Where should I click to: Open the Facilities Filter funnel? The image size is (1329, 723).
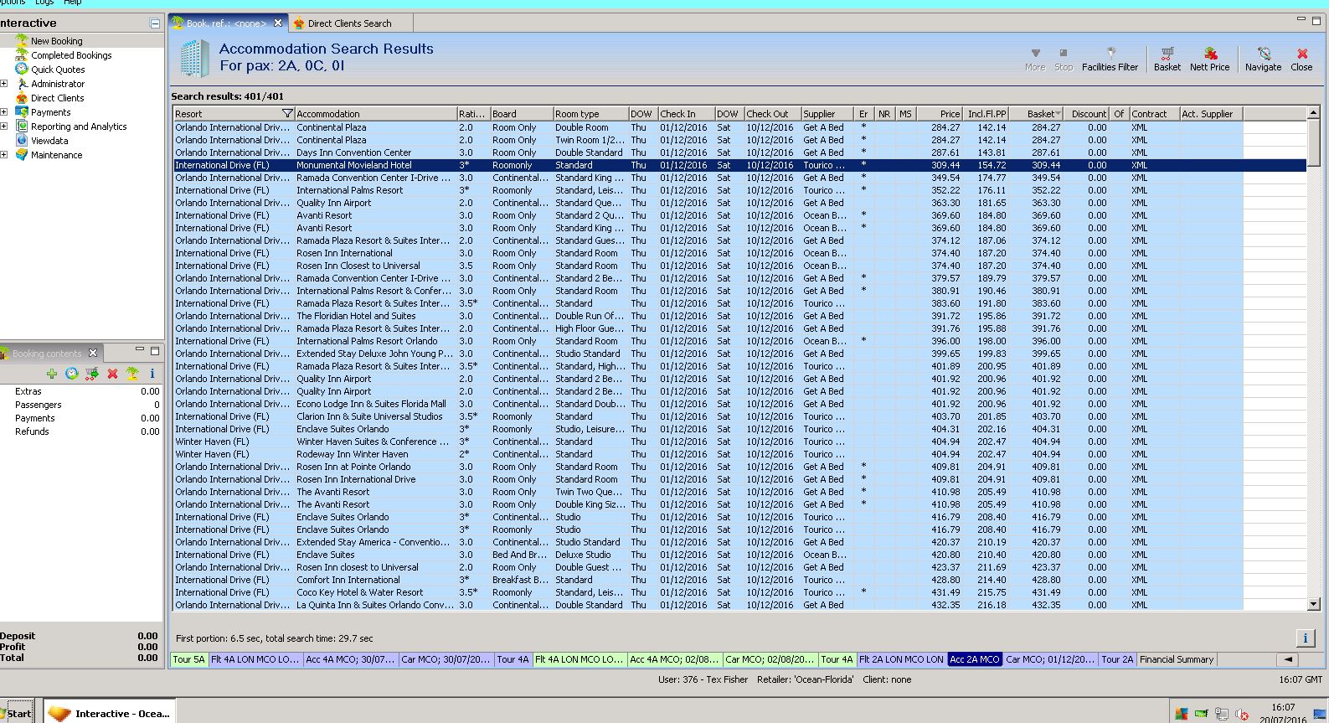pyautogui.click(x=1110, y=58)
